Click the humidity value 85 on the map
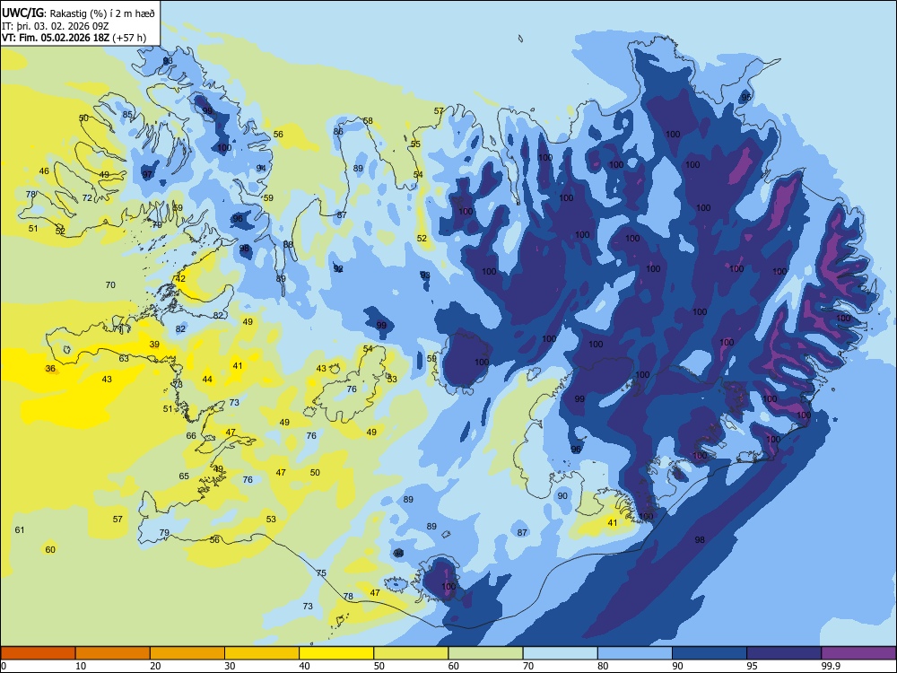 (x=127, y=115)
